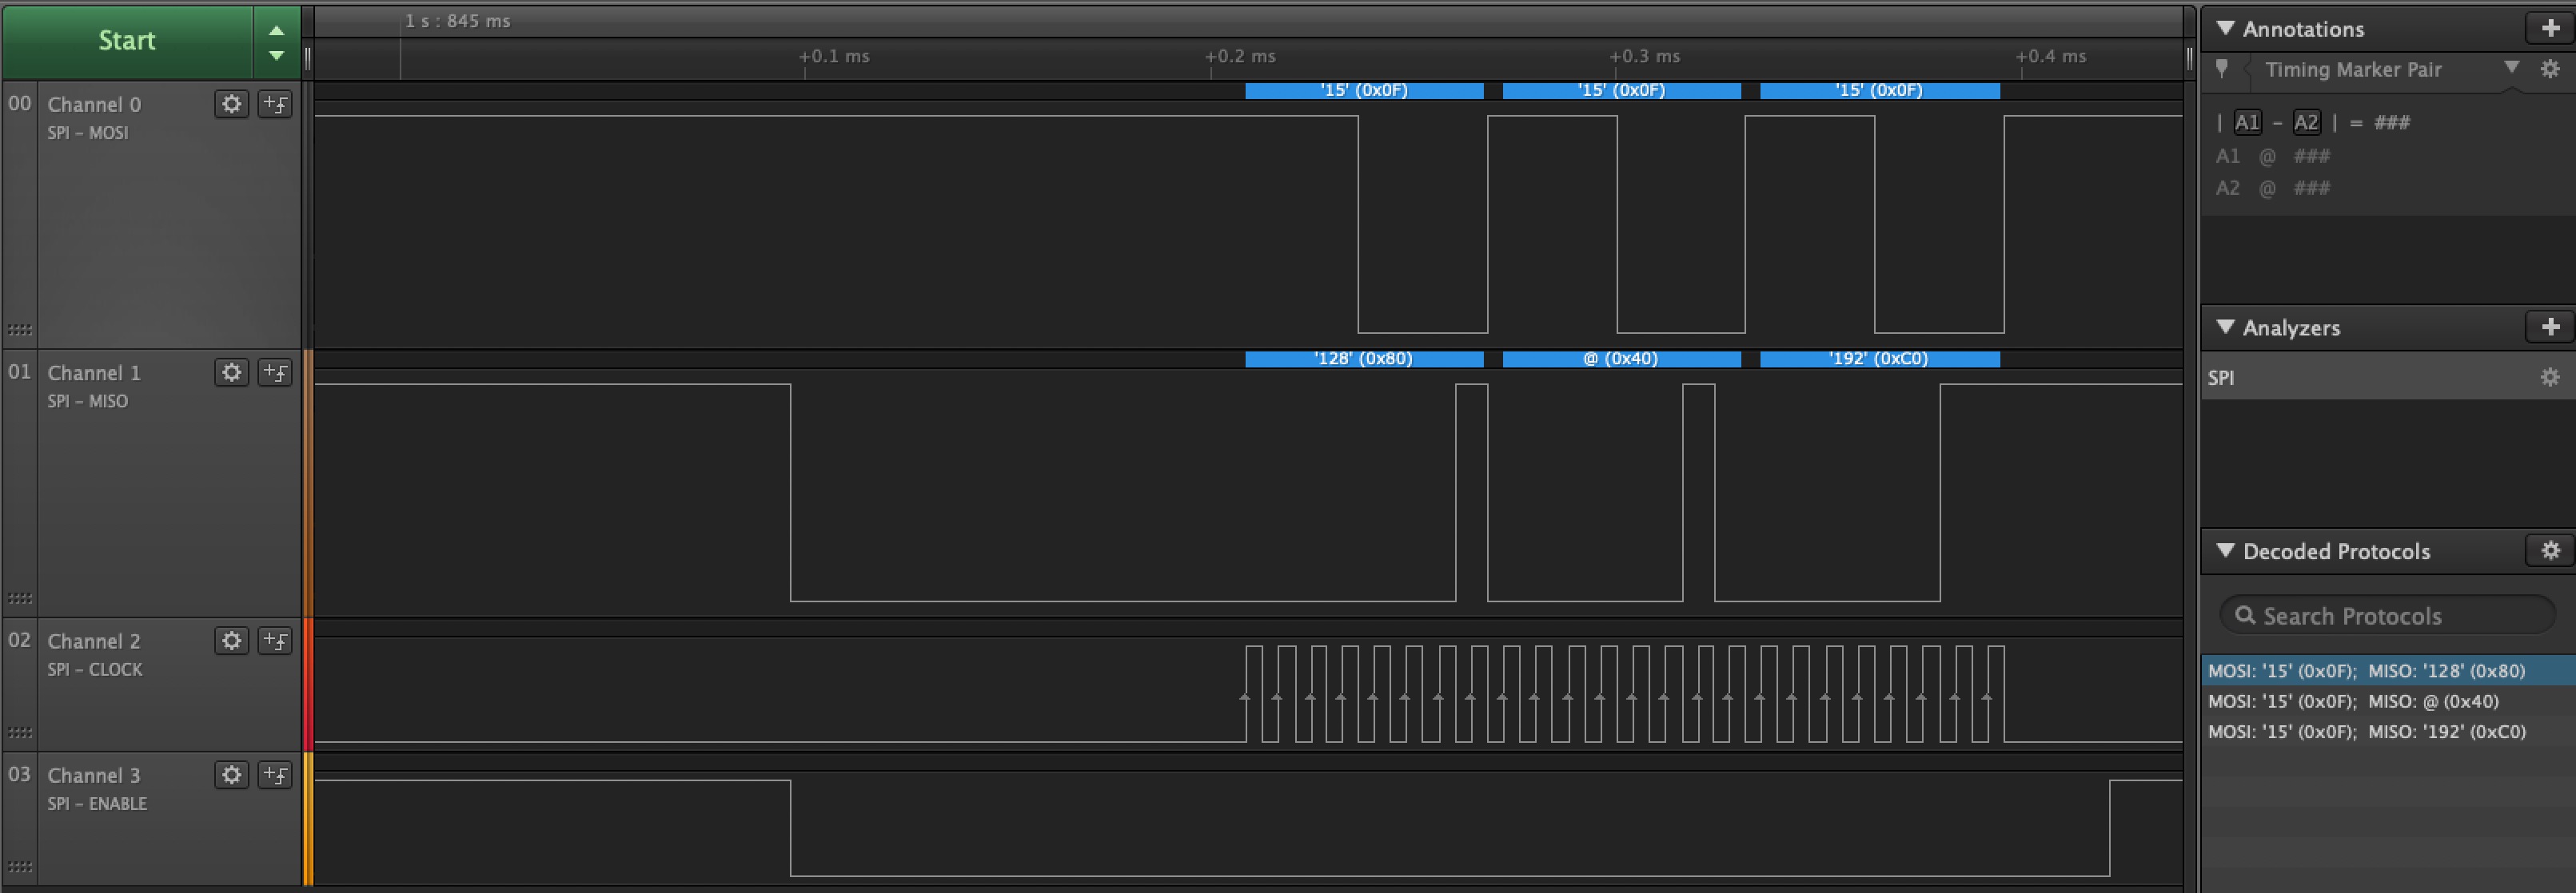Select the A1 timing marker button
Screen dimensions: 2576x893
click(2247, 123)
